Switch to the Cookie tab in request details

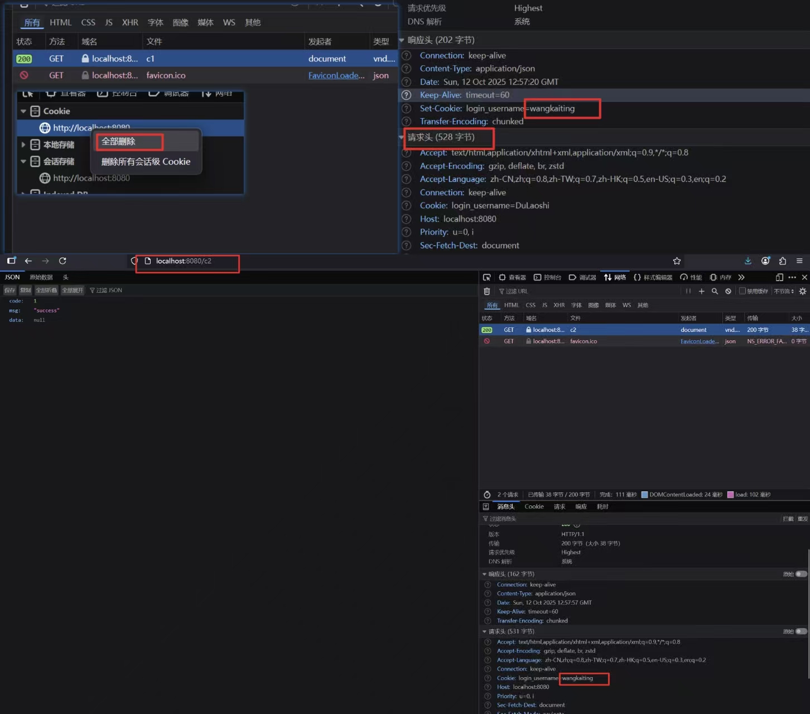(x=534, y=506)
